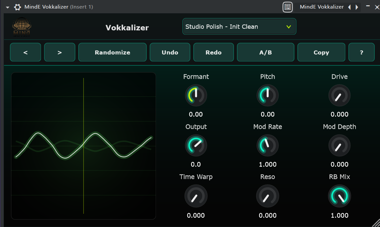Image resolution: width=380 pixels, height=227 pixels.
Task: Click the Copy button
Action: 322,52
